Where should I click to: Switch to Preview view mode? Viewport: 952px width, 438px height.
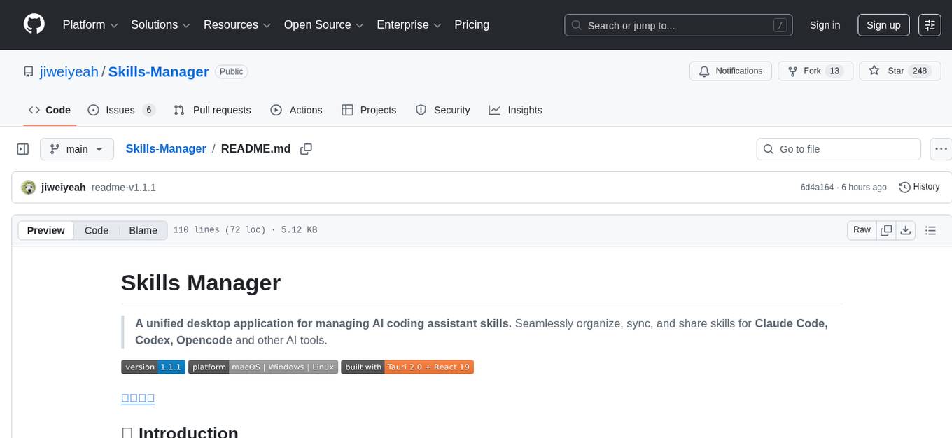pyautogui.click(x=46, y=230)
